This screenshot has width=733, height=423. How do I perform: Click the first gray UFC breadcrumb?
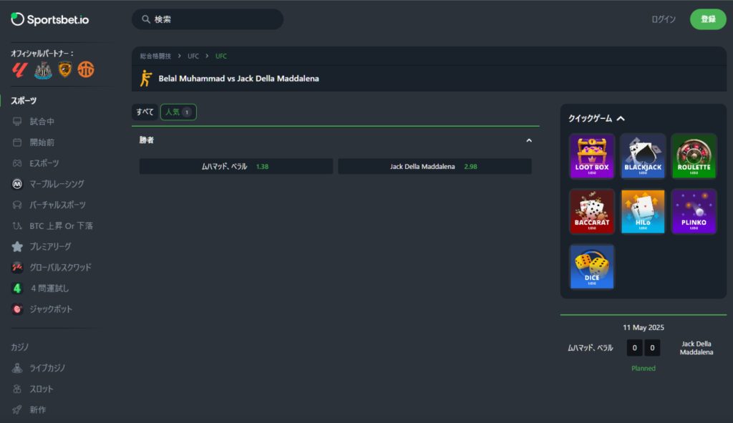coord(193,56)
